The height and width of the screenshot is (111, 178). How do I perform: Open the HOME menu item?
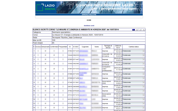tap(89, 20)
